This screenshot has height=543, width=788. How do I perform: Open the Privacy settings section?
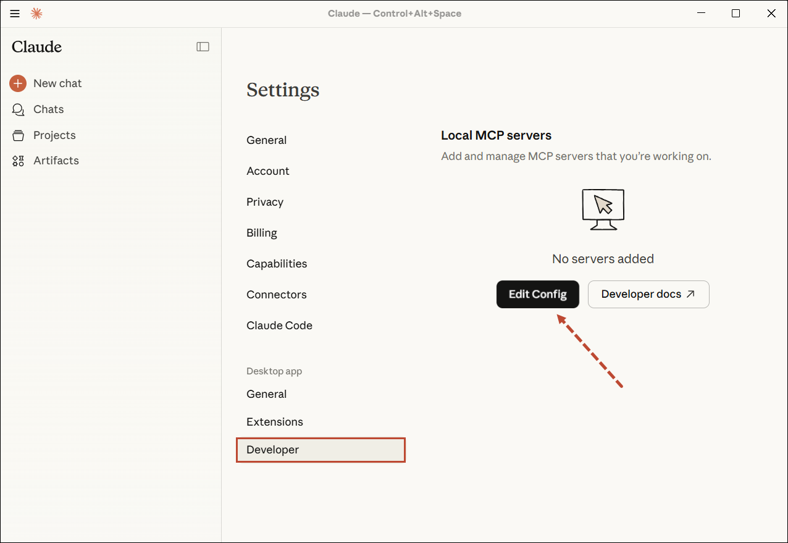[265, 202]
